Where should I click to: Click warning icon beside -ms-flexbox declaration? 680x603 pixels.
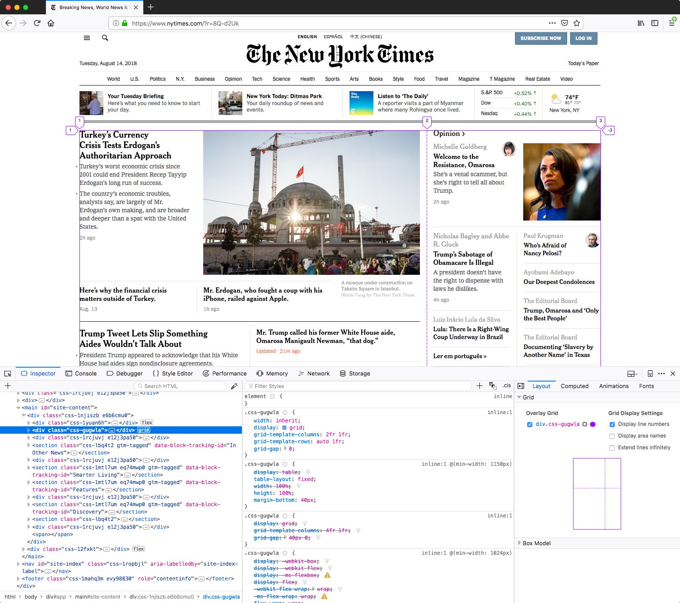click(x=327, y=575)
